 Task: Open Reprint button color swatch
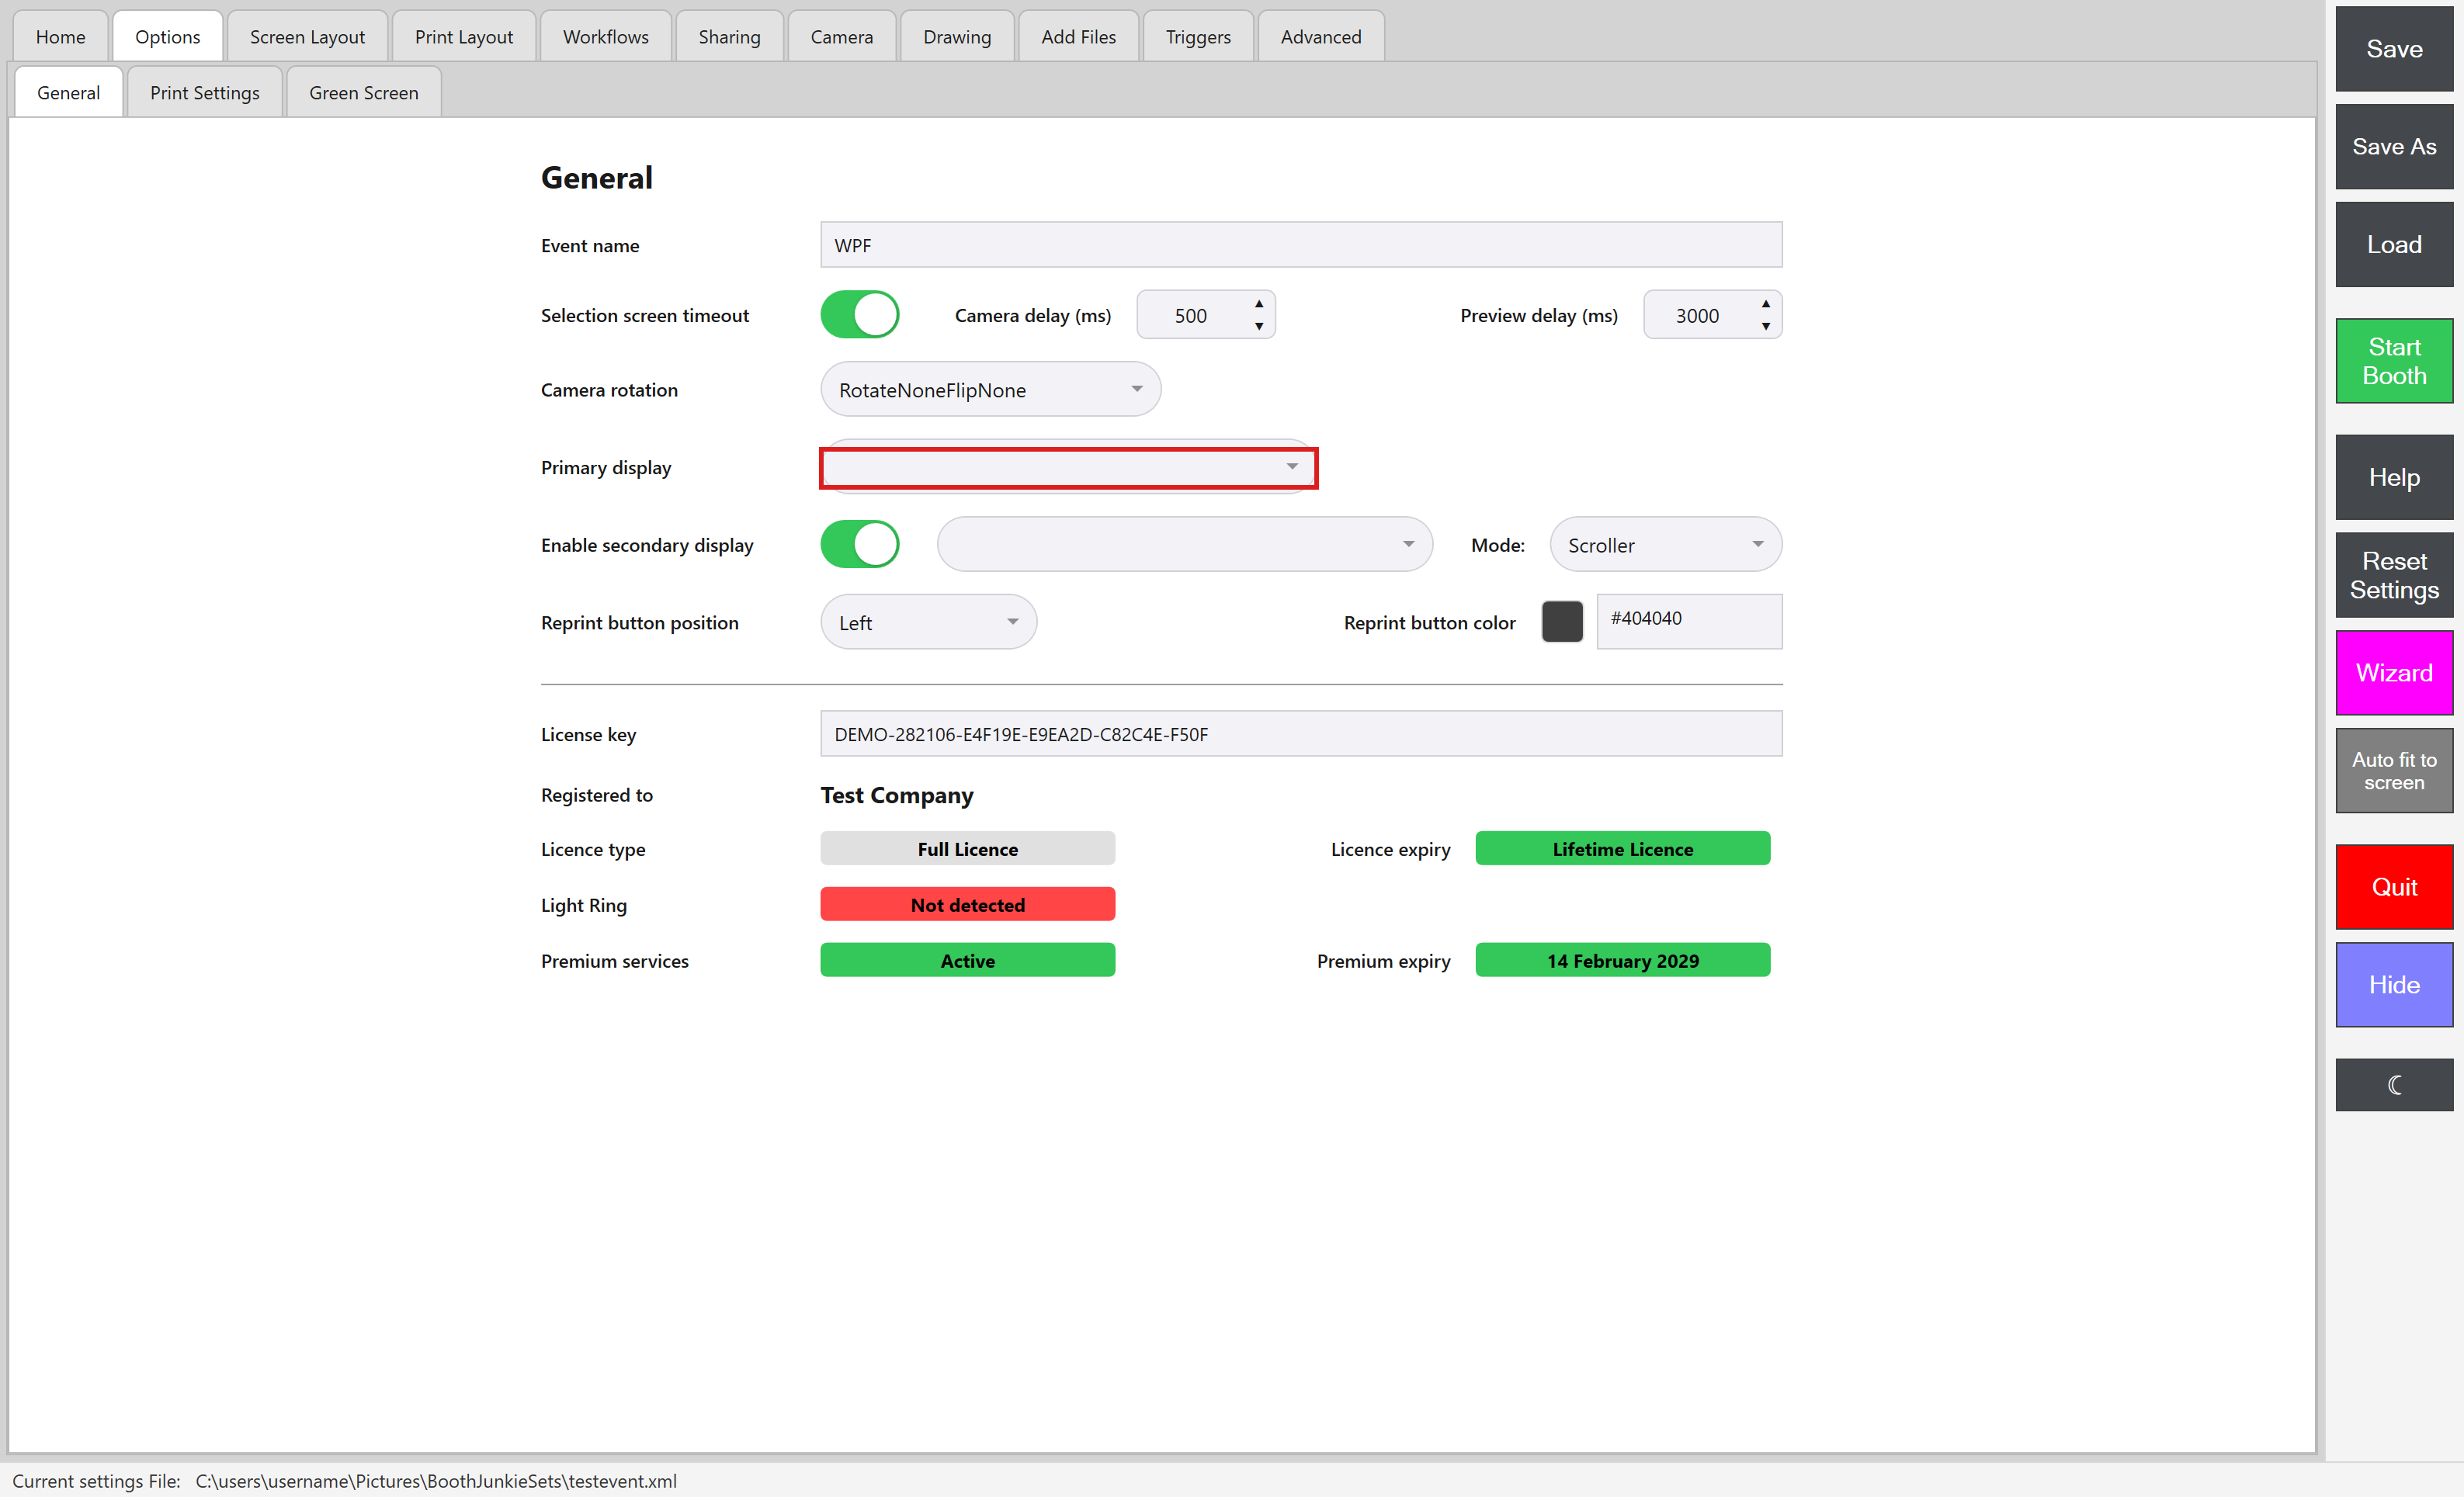pos(1562,621)
